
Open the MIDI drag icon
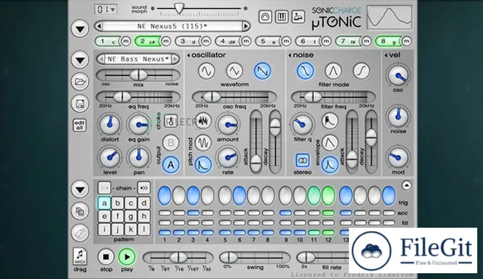80,257
